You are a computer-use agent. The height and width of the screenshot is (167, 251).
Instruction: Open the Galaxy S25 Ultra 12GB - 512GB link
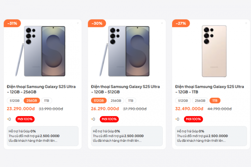(x=126, y=89)
